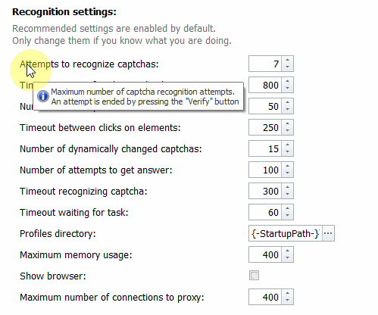Click up arrow on the 800 spinner
Viewport: 378px width, 315px height.
(287, 81)
